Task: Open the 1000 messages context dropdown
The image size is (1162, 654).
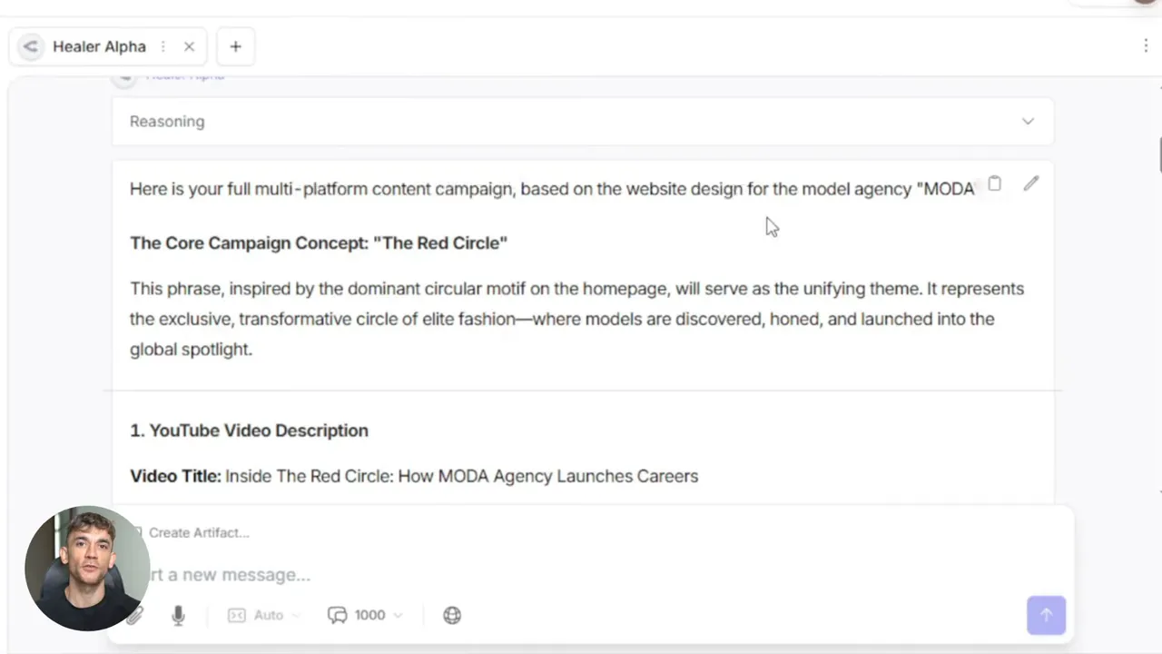Action: tap(365, 615)
